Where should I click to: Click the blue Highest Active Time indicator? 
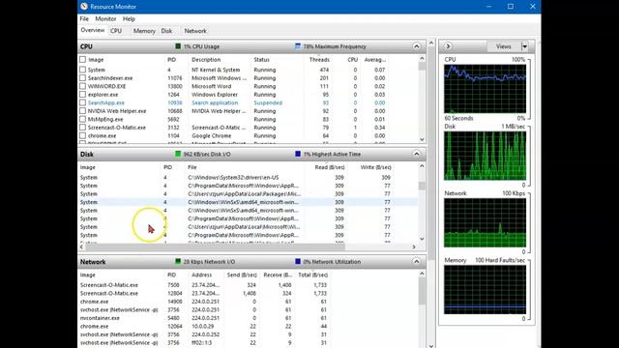tap(298, 154)
